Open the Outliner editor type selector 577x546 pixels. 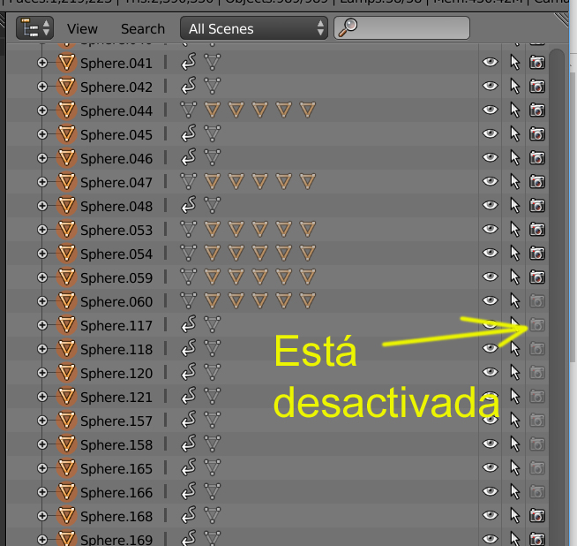[34, 28]
